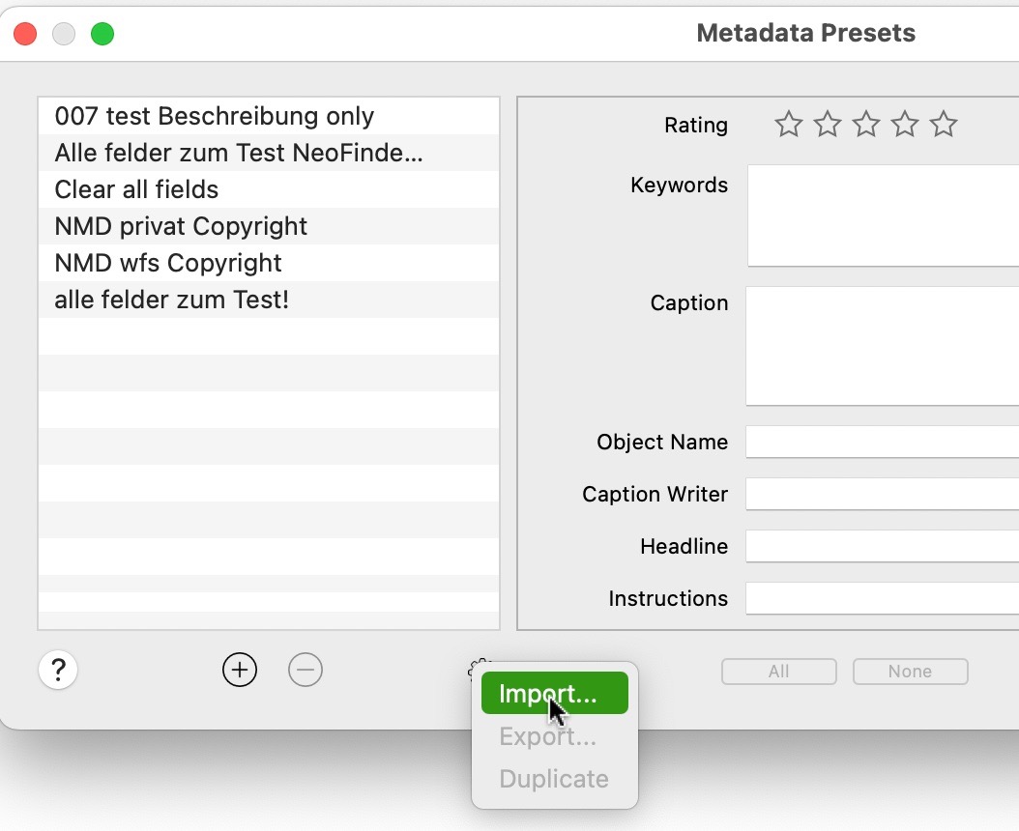Select Duplicate in the popup menu
This screenshot has width=1019, height=831.
coord(553,778)
